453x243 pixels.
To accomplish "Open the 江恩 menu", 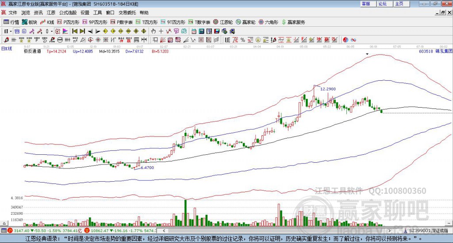I will tap(51, 13).
